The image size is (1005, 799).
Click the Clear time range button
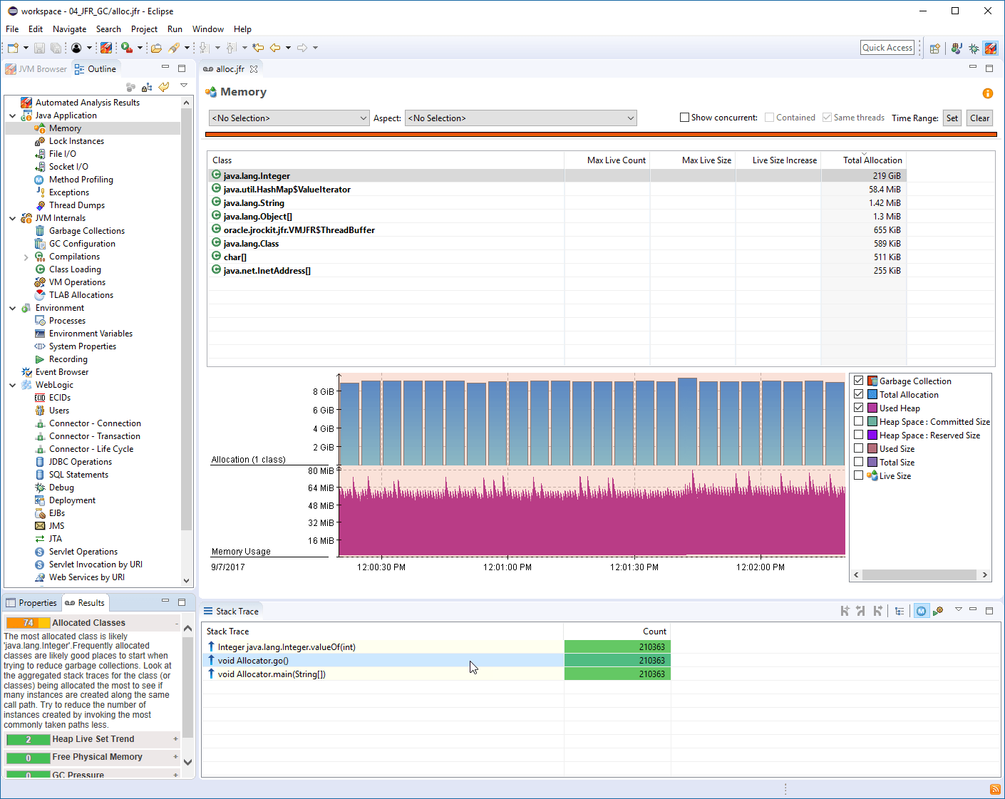tap(980, 118)
